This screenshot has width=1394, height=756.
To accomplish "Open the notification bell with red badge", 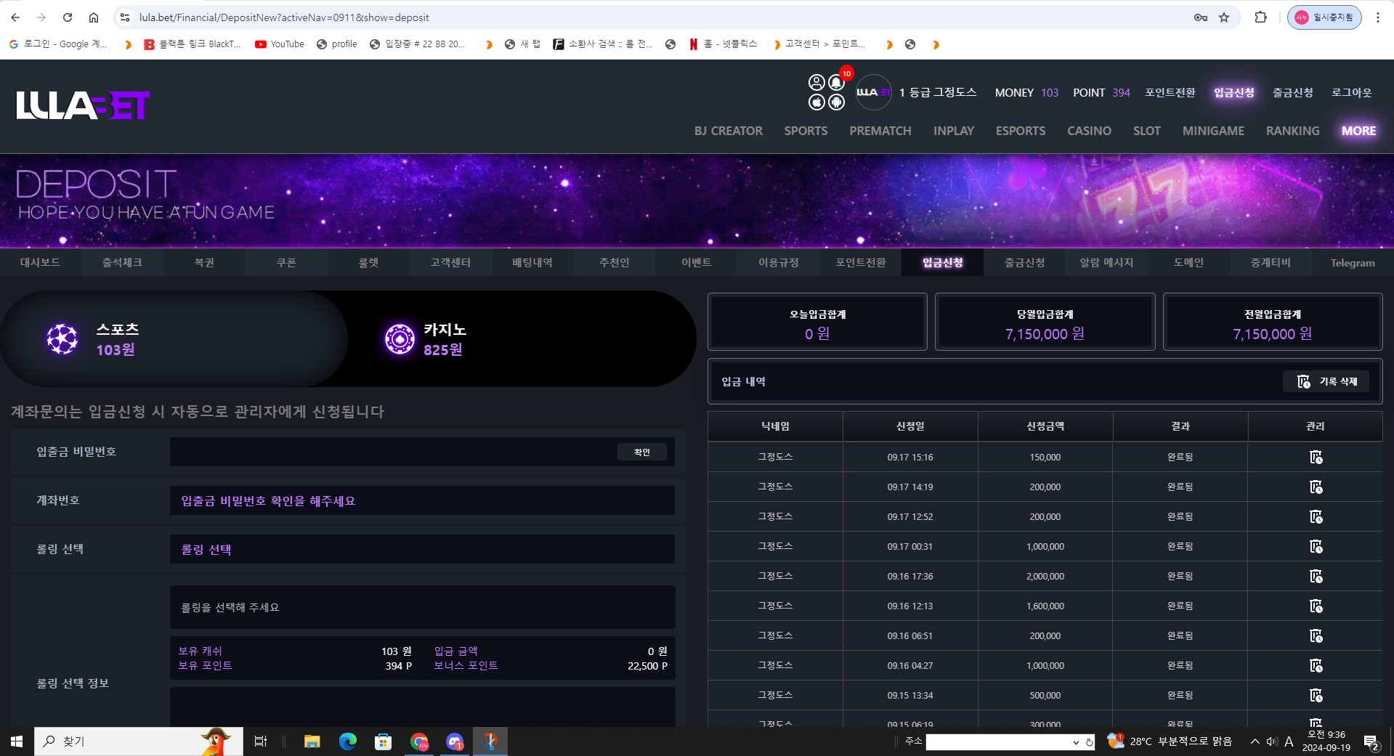I will click(x=837, y=82).
